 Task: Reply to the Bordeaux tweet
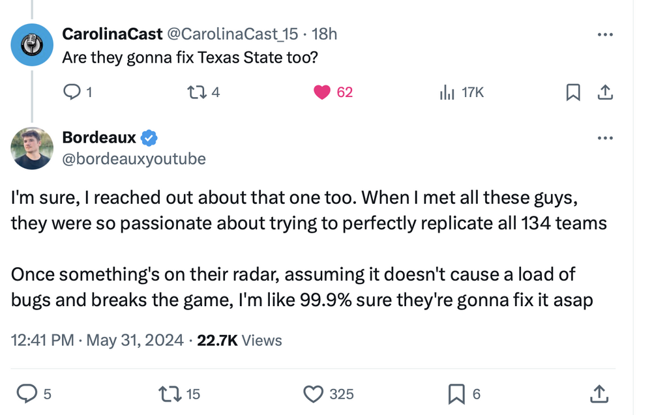click(27, 394)
